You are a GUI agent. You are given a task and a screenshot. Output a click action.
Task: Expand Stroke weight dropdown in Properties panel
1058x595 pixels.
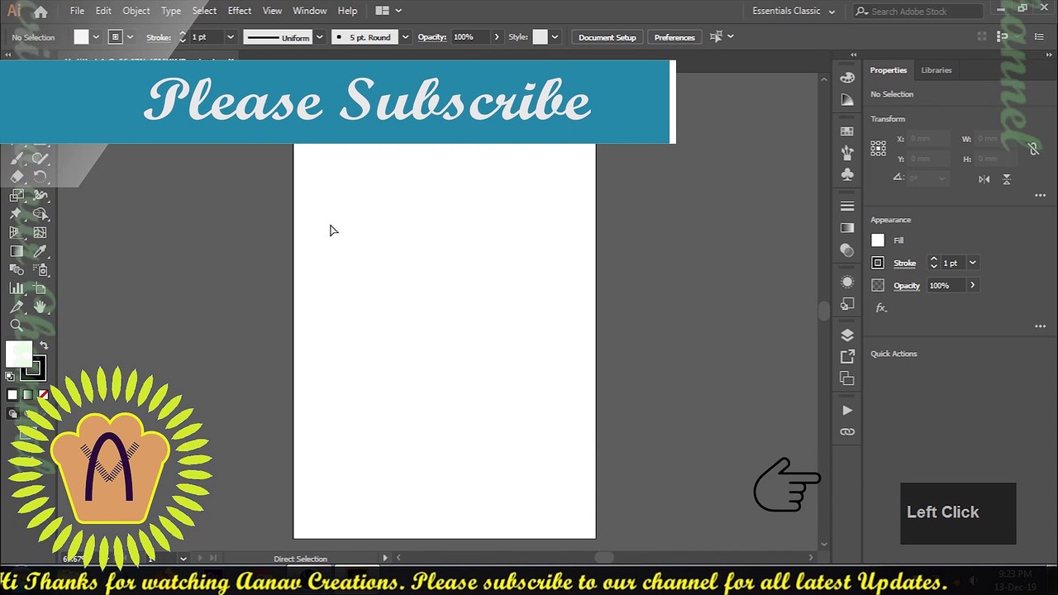click(973, 263)
